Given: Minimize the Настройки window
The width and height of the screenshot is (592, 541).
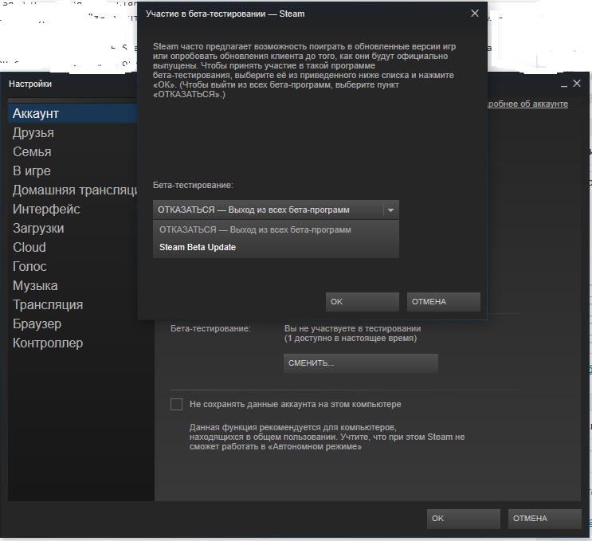Looking at the screenshot, I should tap(564, 84).
